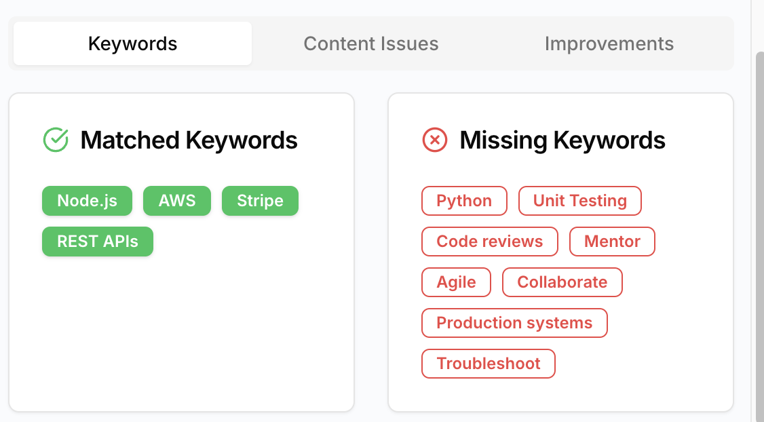Select the Collaborate missing keyword tag
The height and width of the screenshot is (422, 764).
pyautogui.click(x=562, y=282)
